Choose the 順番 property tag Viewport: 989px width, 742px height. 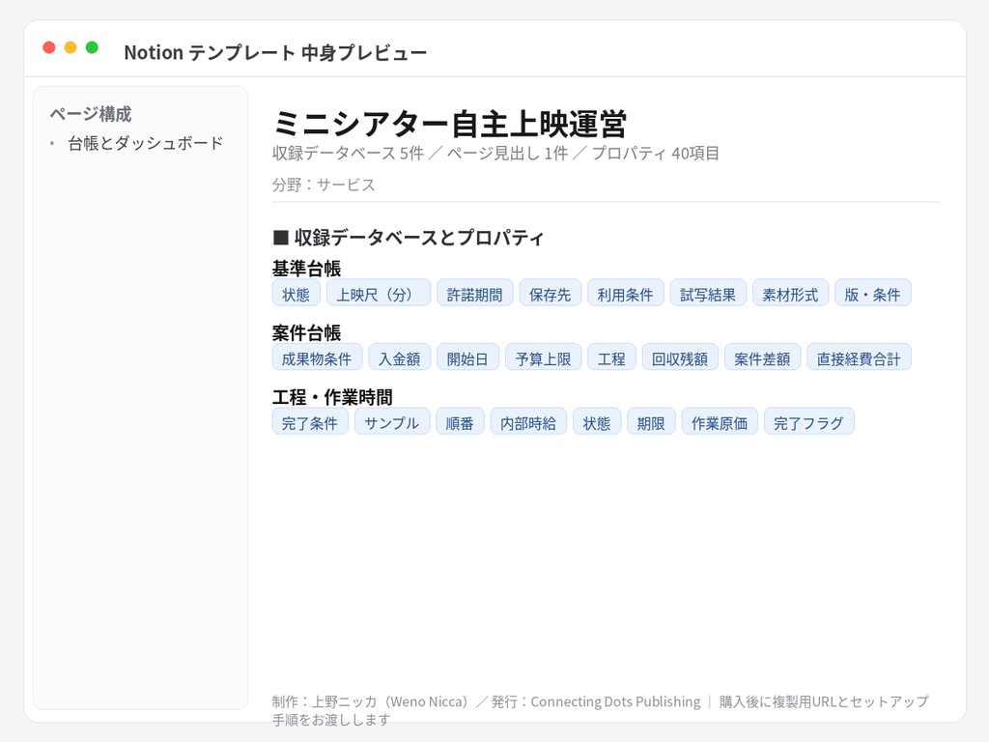(460, 422)
